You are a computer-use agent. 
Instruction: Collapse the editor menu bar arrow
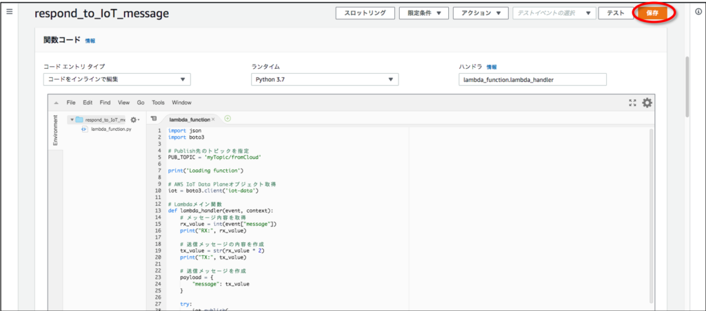tap(55, 103)
